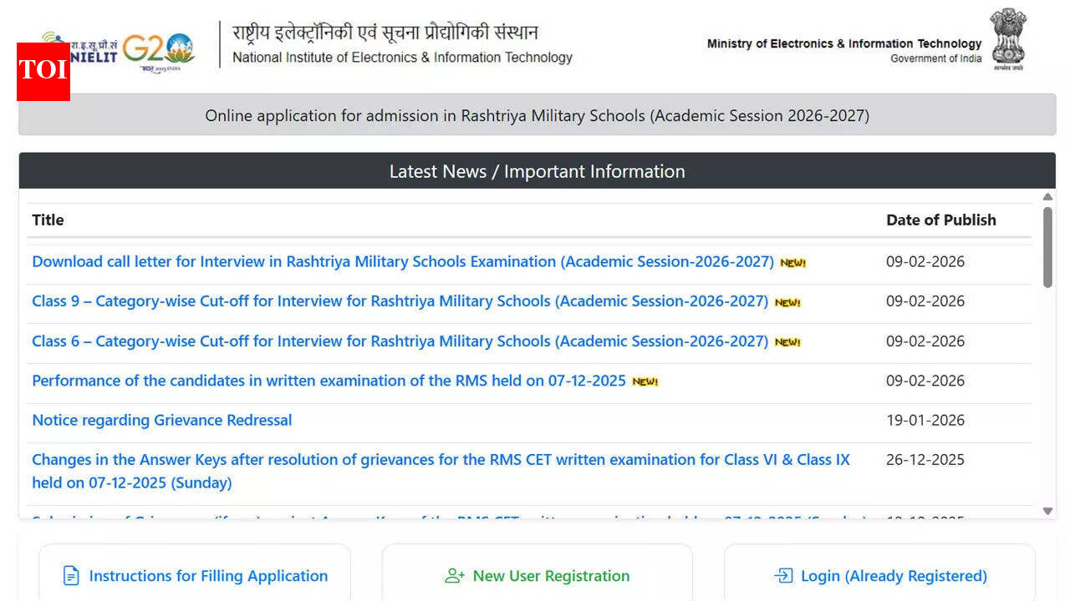Screen dimensions: 1070x601
Task: Click the document icon on Instructions button
Action: coord(71,576)
